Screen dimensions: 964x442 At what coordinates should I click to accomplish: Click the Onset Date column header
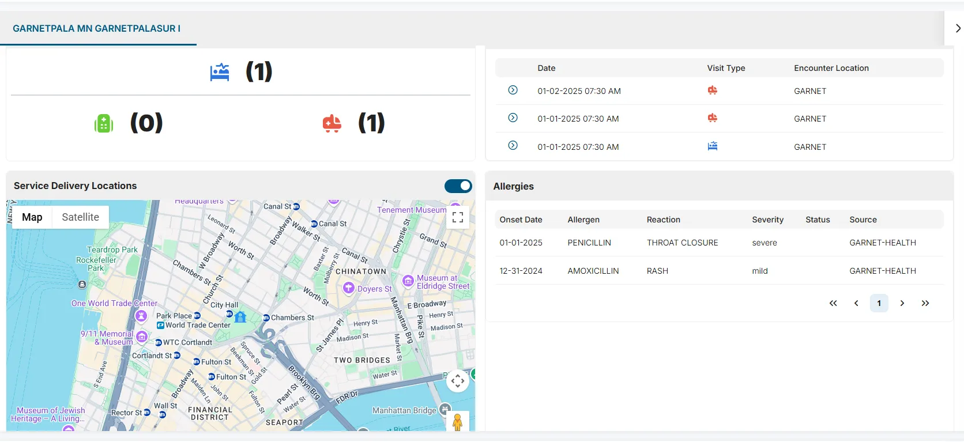point(521,220)
